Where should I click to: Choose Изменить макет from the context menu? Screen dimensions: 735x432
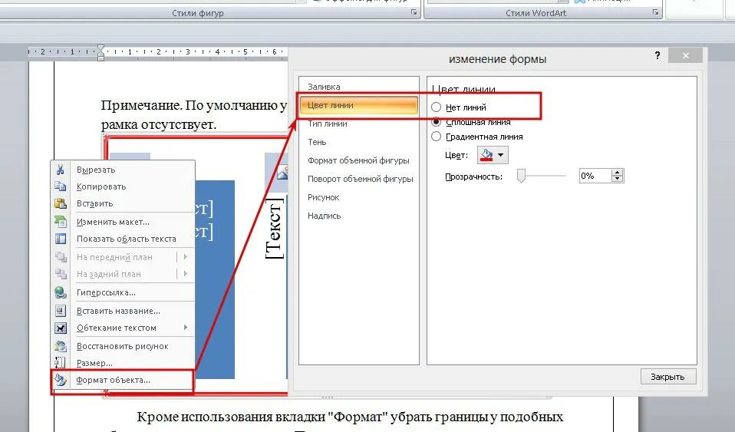pos(123,222)
